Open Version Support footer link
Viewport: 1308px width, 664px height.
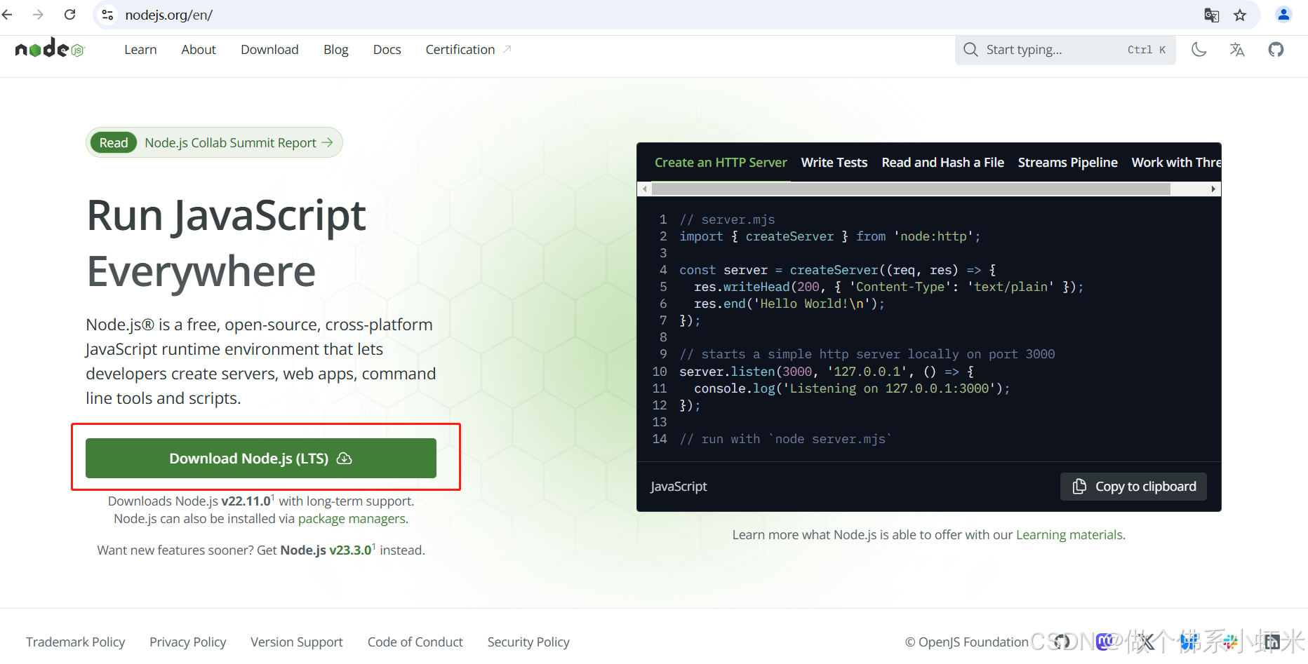pos(297,642)
